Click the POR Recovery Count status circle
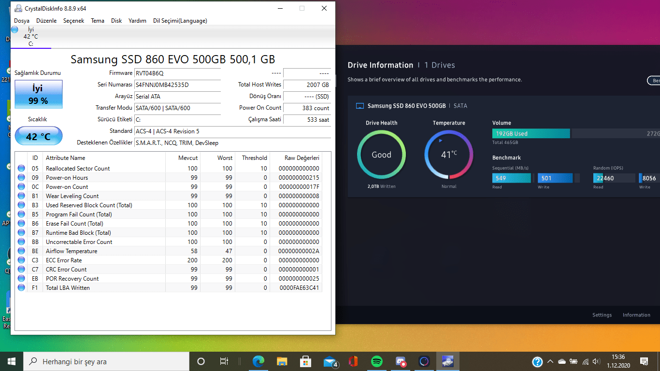 click(x=21, y=279)
